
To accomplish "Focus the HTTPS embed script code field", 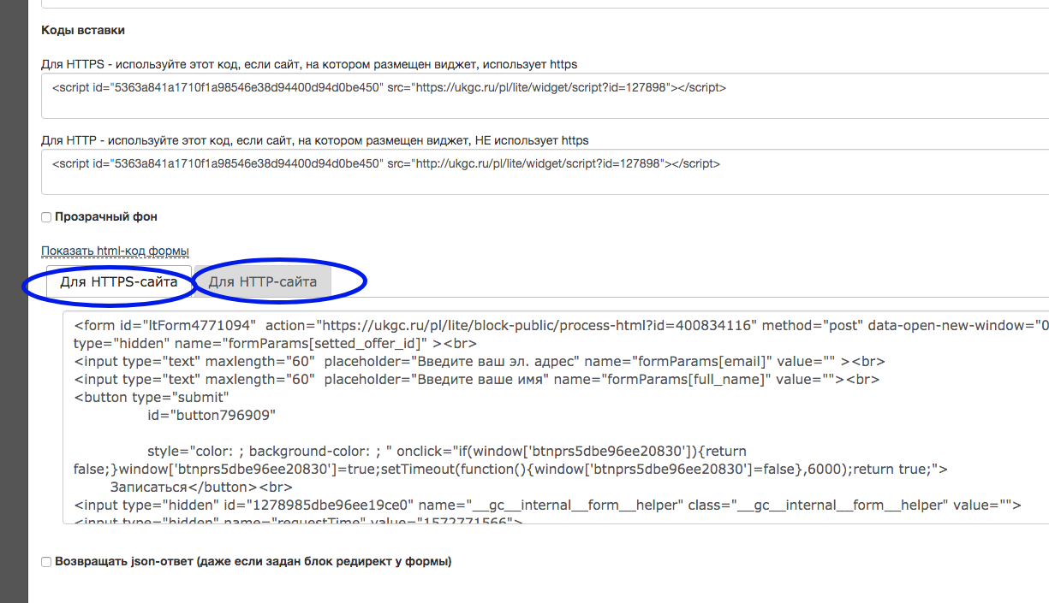I will click(x=545, y=95).
